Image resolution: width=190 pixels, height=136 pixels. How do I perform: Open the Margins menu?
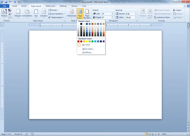pos(18,14)
